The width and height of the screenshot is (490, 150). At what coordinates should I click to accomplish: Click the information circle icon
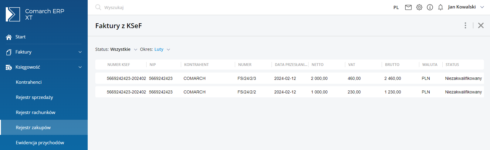pyautogui.click(x=430, y=7)
